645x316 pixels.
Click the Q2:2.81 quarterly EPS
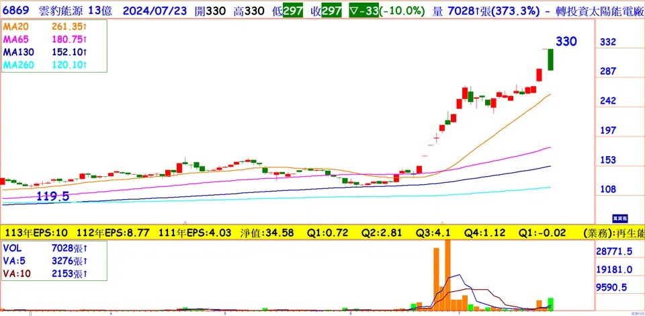(382, 233)
